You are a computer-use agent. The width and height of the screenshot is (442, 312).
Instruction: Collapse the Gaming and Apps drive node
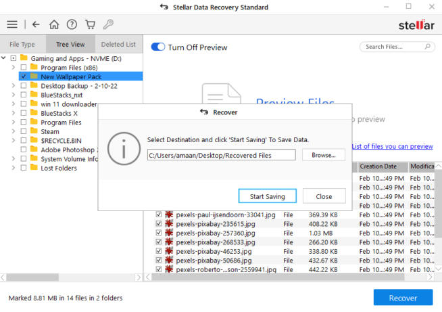click(3, 58)
